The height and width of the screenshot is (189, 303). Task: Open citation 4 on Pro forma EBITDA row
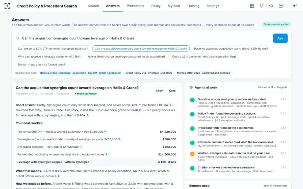[x=105, y=132]
